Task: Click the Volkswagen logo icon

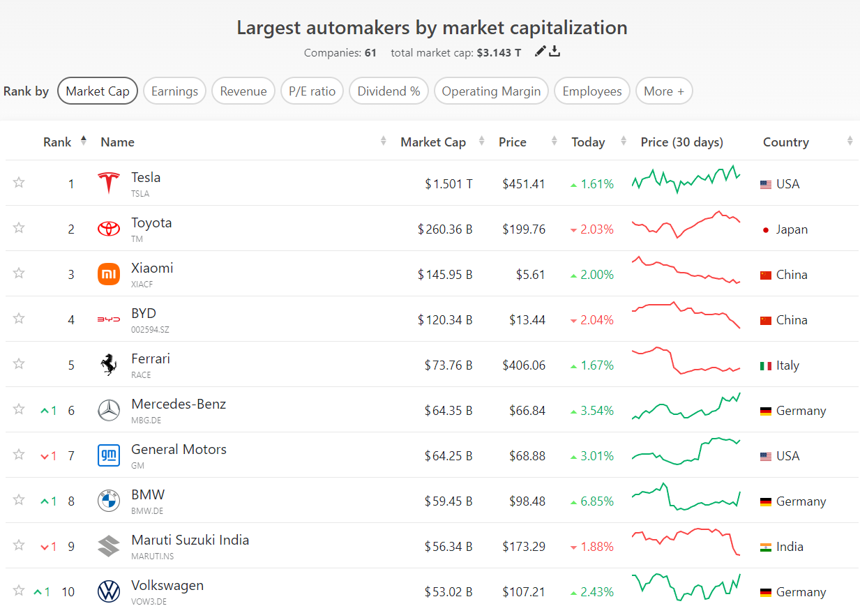Action: tap(109, 591)
